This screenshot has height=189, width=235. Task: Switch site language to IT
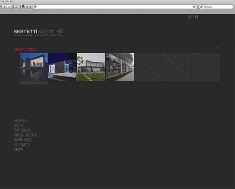pos(196,18)
